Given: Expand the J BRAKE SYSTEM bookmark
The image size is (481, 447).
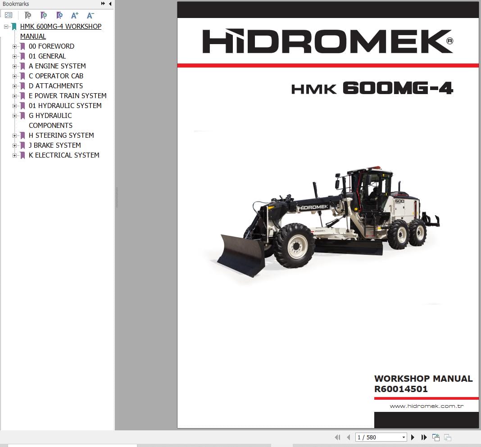Looking at the screenshot, I should 14,145.
